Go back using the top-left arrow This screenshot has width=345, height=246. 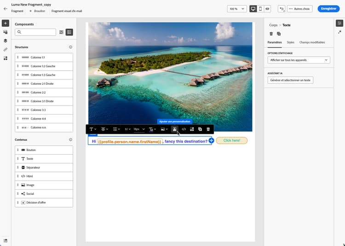(x=6, y=9)
